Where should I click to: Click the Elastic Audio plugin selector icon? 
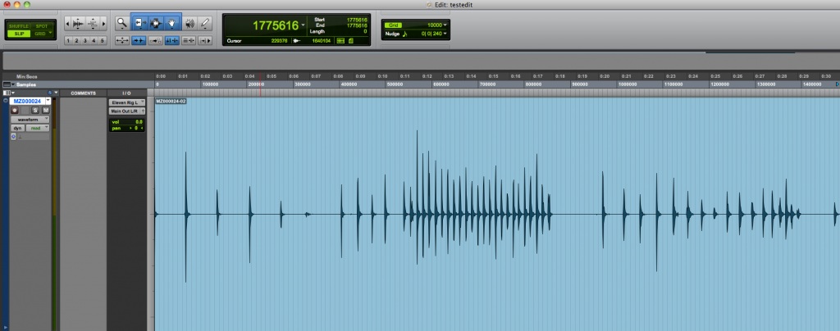click(14, 137)
